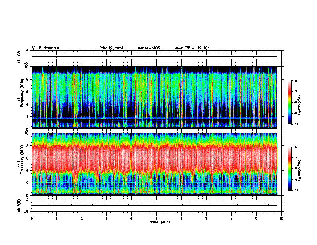This screenshot has height=245, width=317.
Task: Click the time axis tick label "0"
Action: [32, 219]
